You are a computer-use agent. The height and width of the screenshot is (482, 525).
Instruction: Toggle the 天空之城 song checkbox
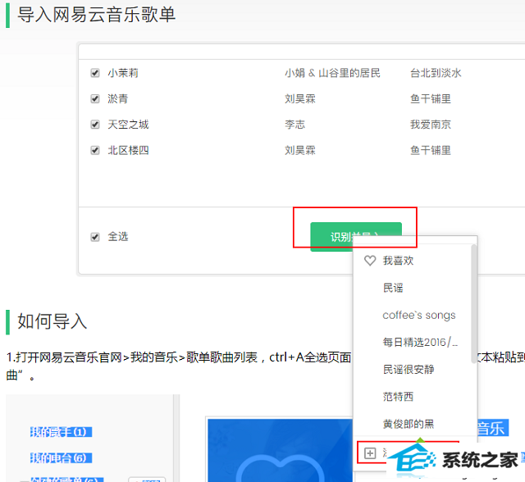point(95,125)
